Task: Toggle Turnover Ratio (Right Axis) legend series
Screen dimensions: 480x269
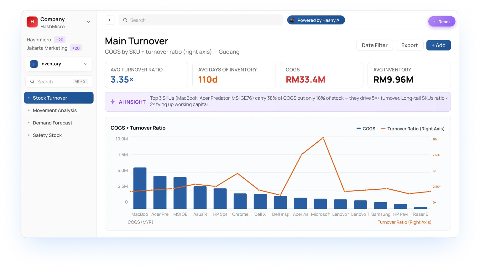Action: [x=413, y=129]
